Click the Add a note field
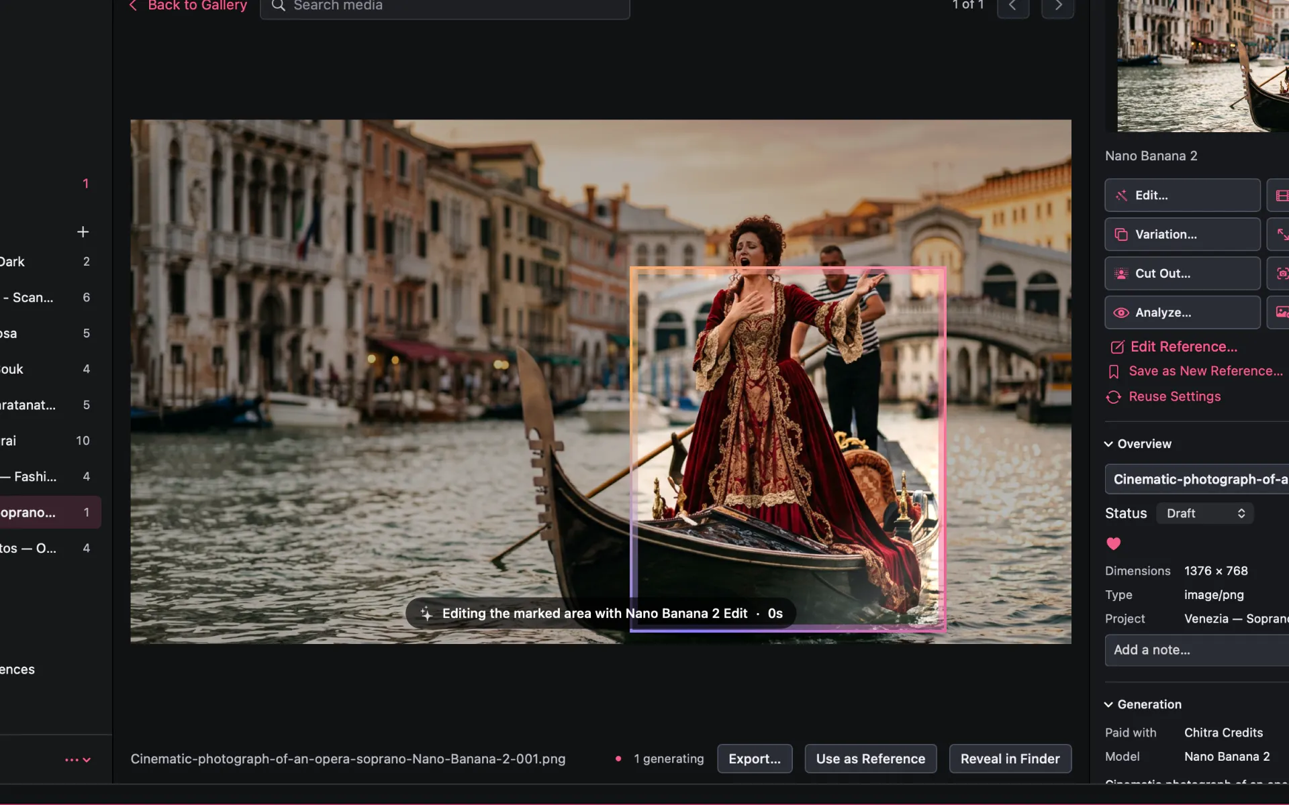 click(x=1197, y=649)
